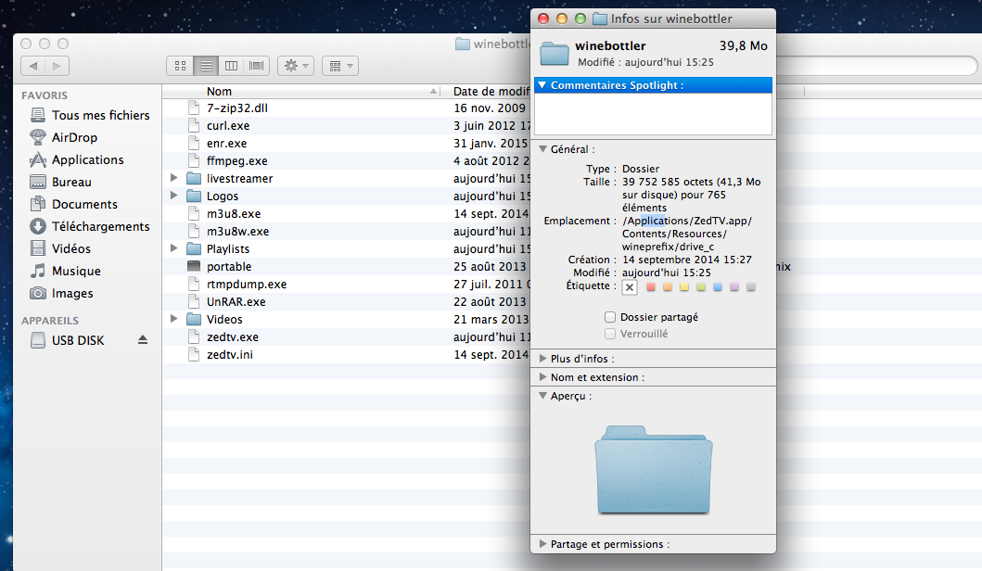Open AirDrop from the sidebar
982x571 pixels.
tap(74, 137)
